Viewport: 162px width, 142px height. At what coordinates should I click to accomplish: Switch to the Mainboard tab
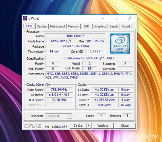57,26
